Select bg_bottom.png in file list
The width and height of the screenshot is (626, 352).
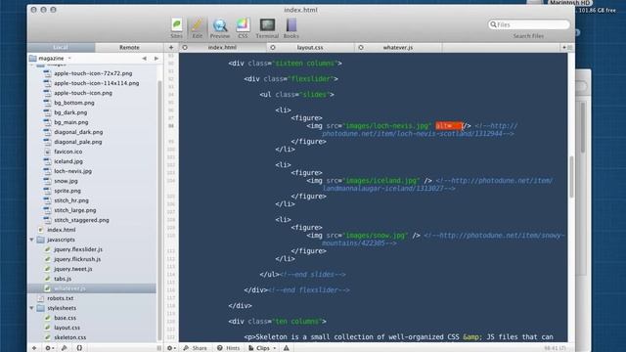[74, 103]
